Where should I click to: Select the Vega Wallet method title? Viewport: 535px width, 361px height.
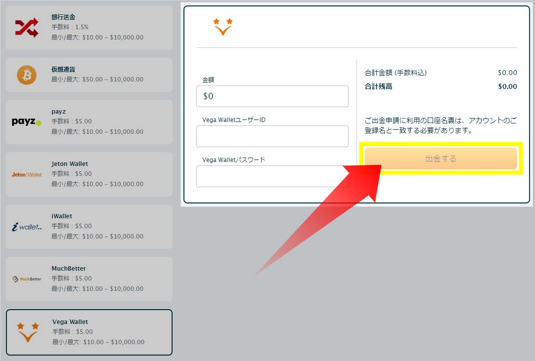[70, 322]
